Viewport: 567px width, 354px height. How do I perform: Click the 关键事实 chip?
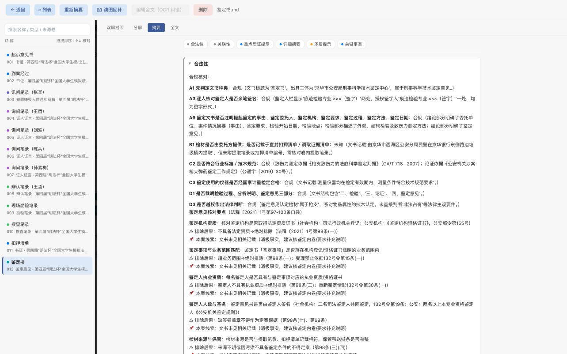tap(351, 44)
